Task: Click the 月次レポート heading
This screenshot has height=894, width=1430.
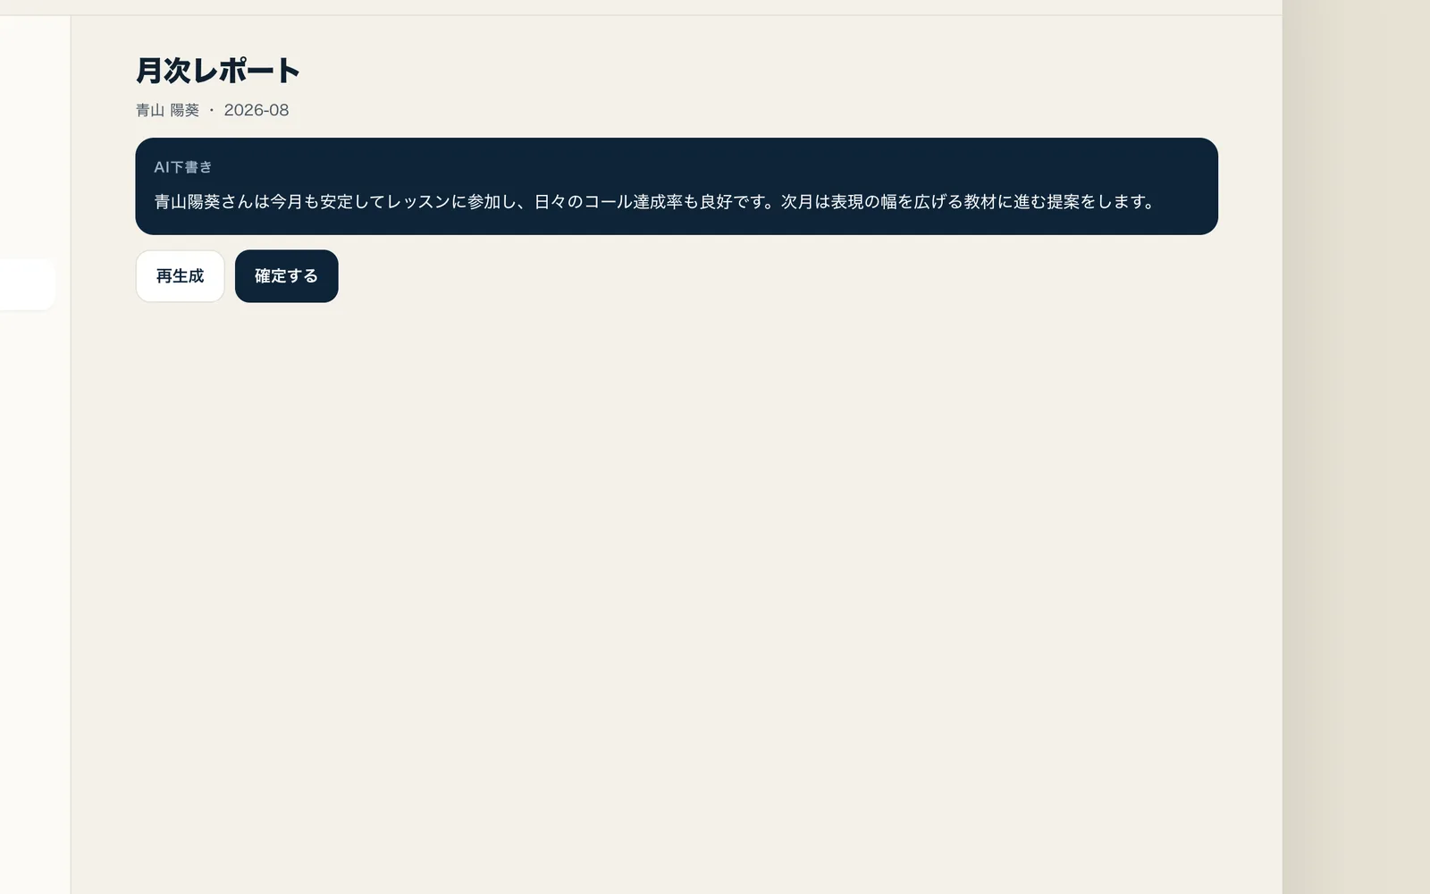Action: [218, 71]
